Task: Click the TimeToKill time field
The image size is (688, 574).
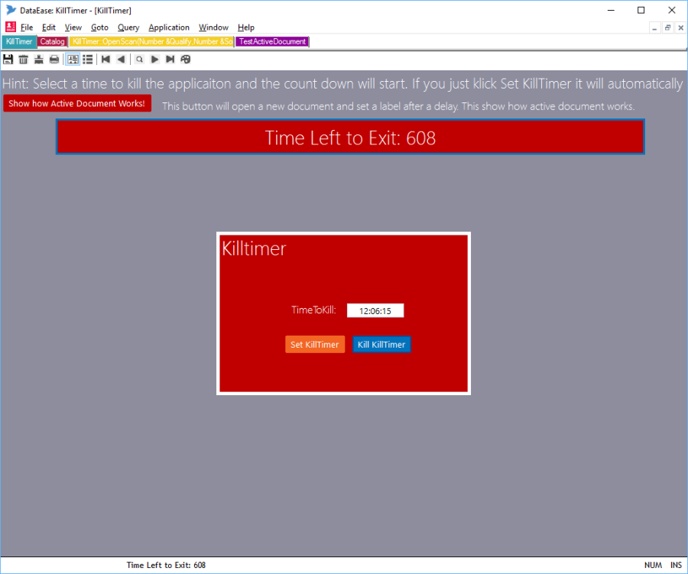Action: [x=375, y=311]
